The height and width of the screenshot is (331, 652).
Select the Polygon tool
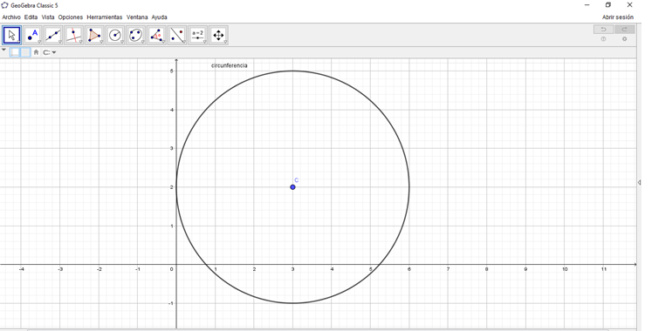(x=94, y=35)
